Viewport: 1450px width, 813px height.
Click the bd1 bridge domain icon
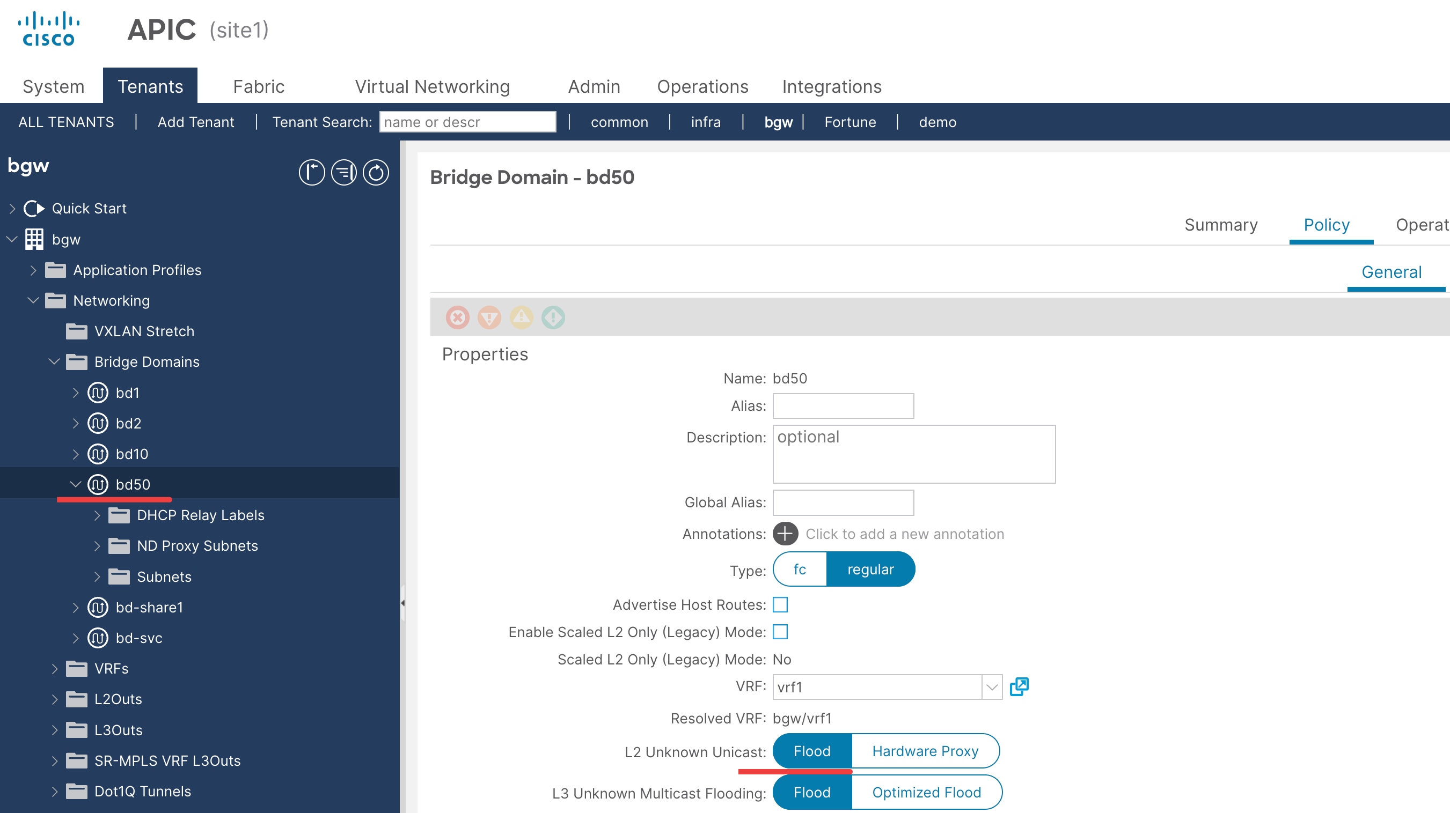click(98, 393)
